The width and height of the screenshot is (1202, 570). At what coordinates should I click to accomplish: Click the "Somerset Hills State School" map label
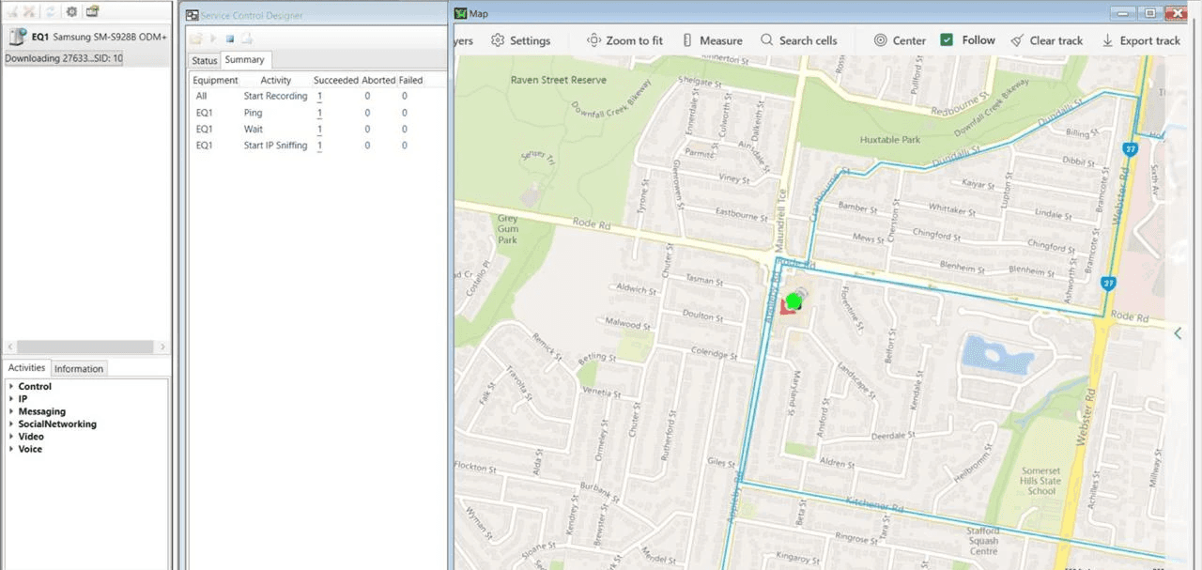click(x=1040, y=481)
